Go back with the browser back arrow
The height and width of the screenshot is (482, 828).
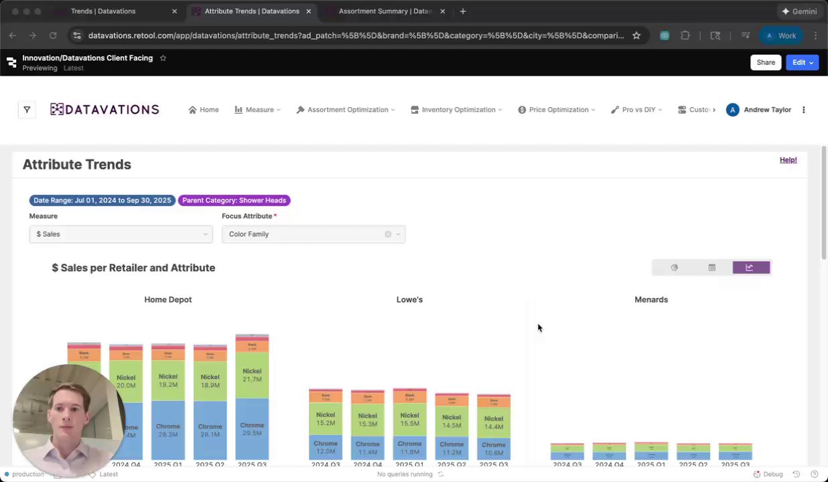12,35
